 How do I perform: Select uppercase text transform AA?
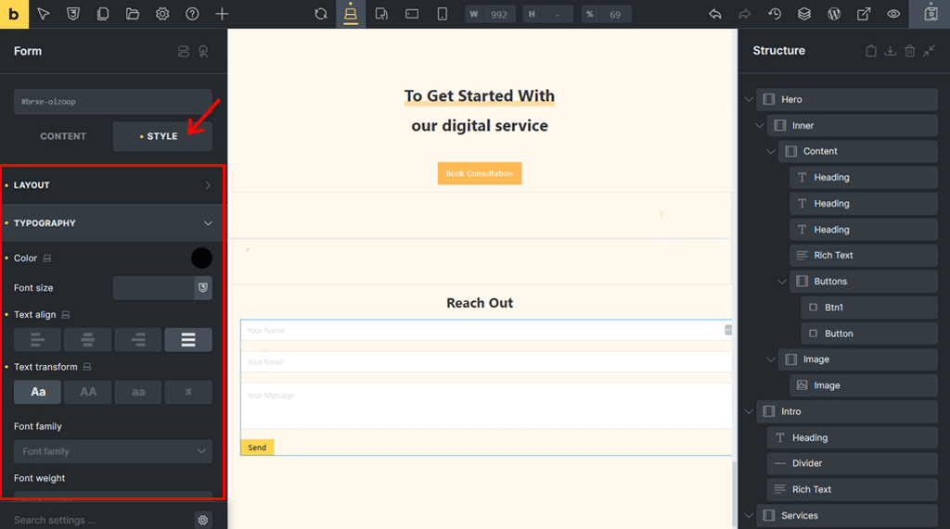pyautogui.click(x=88, y=392)
